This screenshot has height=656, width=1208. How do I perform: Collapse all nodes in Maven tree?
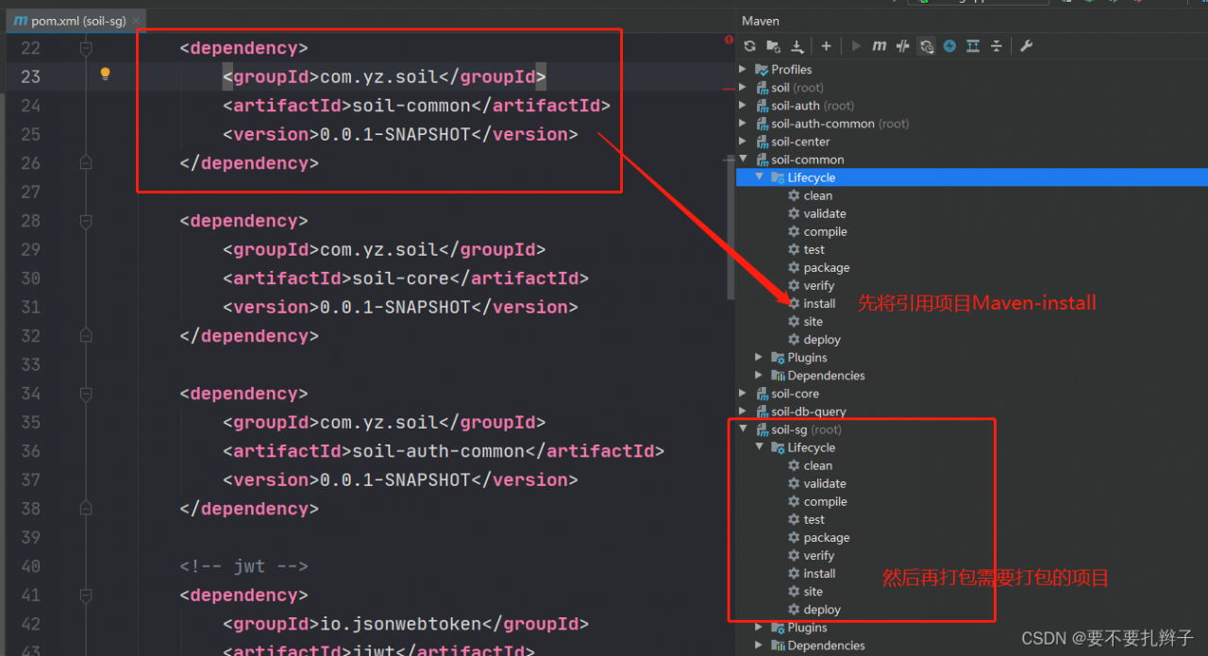point(996,46)
